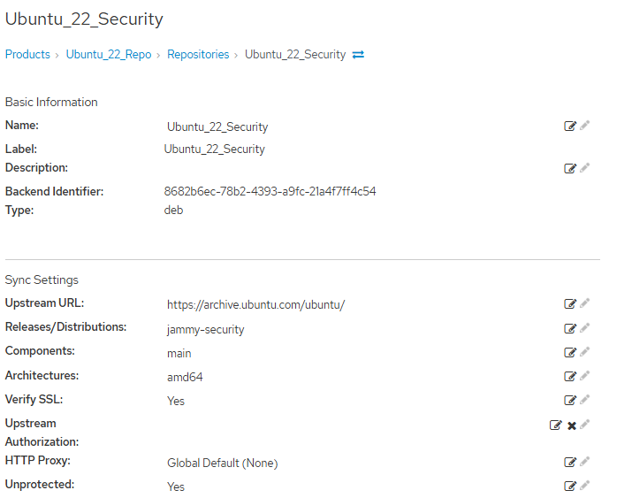Edit the Releases/Distributions jammy-security value
Screen dimensions: 632x498
point(570,328)
